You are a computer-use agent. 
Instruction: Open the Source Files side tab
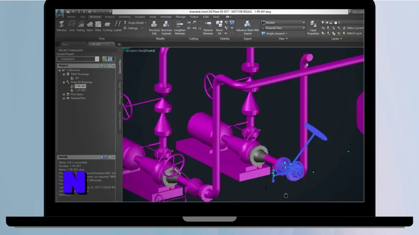[x=120, y=67]
